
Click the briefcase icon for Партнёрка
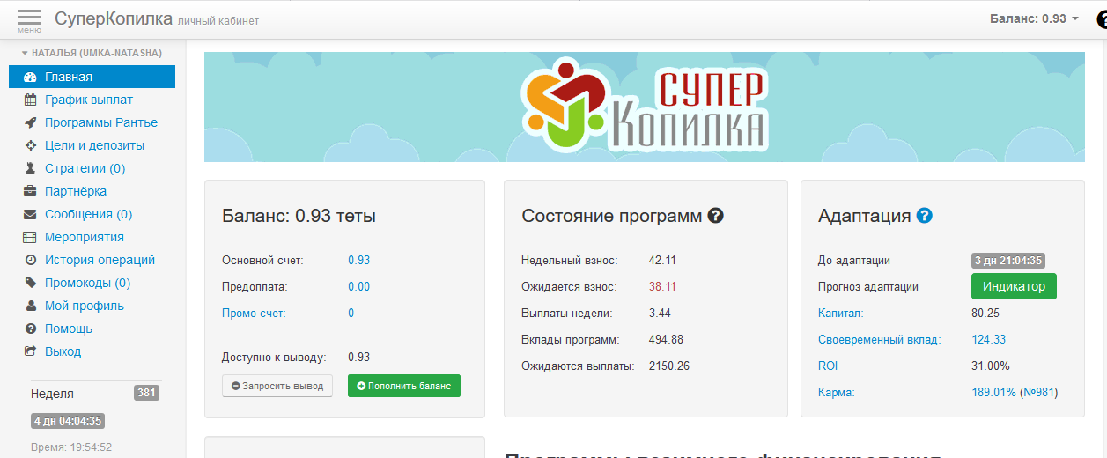[x=30, y=192]
